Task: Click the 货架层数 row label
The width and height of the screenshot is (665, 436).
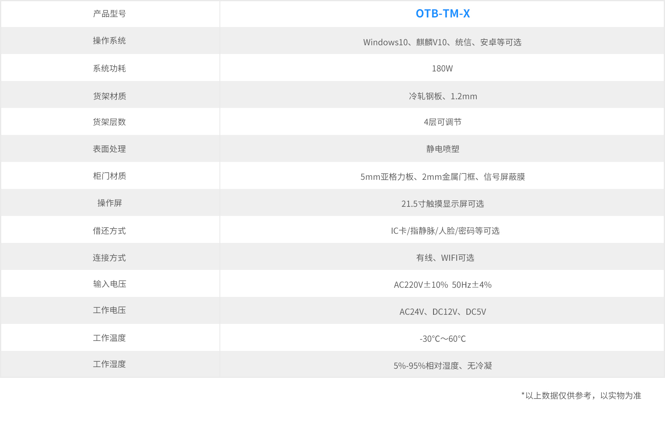Action: (x=109, y=122)
